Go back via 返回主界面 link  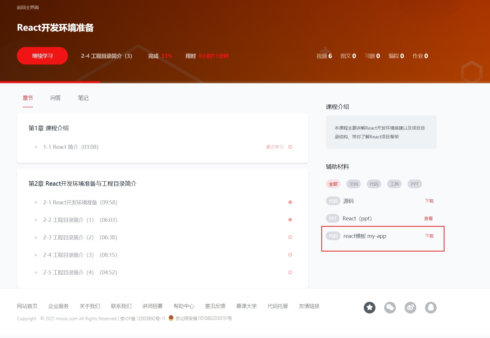pyautogui.click(x=28, y=7)
